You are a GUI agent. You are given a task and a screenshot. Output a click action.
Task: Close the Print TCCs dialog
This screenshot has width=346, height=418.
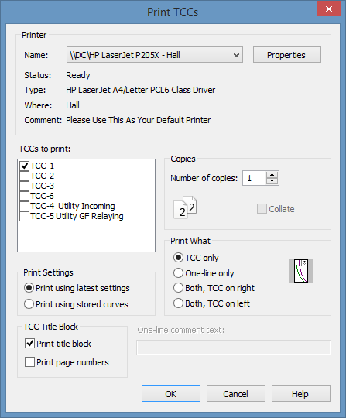pyautogui.click(x=328, y=9)
